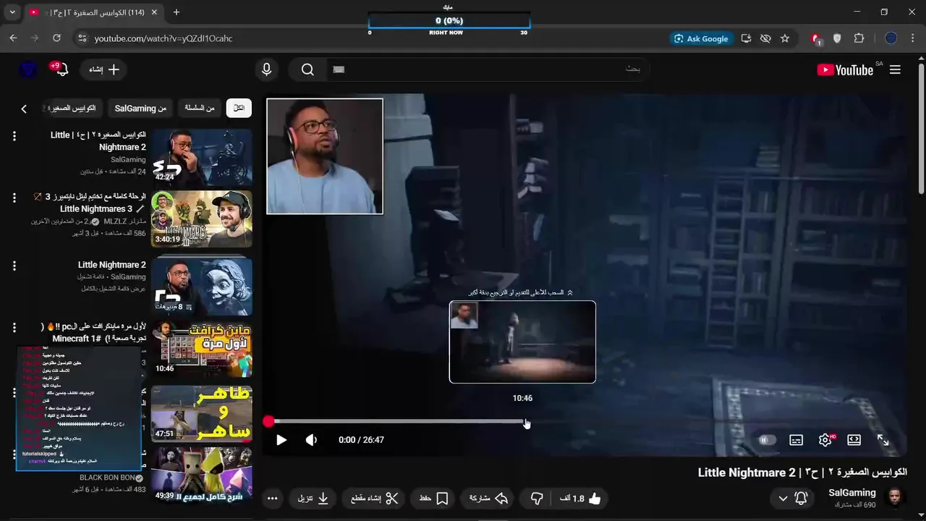This screenshot has width=926, height=521.
Task: Open the Extensions puzzle icon
Action: point(859,38)
